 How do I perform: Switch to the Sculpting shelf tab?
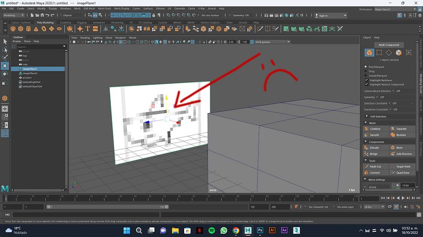(x=66, y=23)
